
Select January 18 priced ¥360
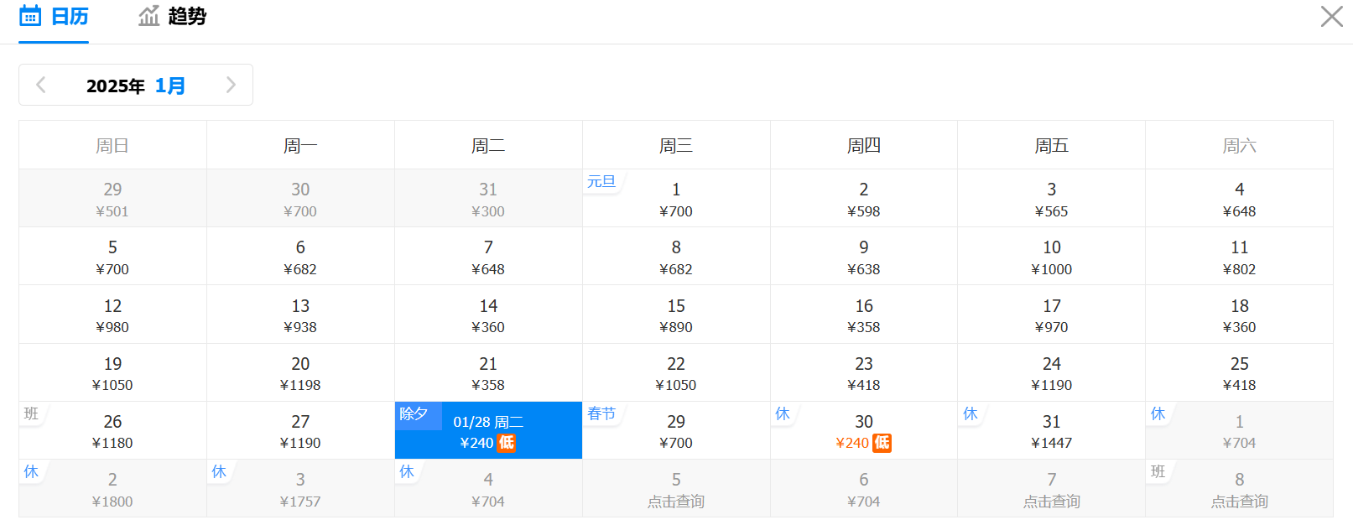coord(1240,314)
